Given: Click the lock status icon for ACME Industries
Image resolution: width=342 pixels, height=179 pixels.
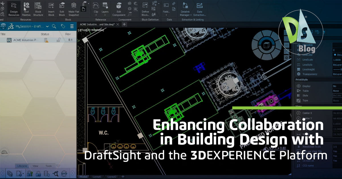Looking at the screenshot, I should click(58, 40).
